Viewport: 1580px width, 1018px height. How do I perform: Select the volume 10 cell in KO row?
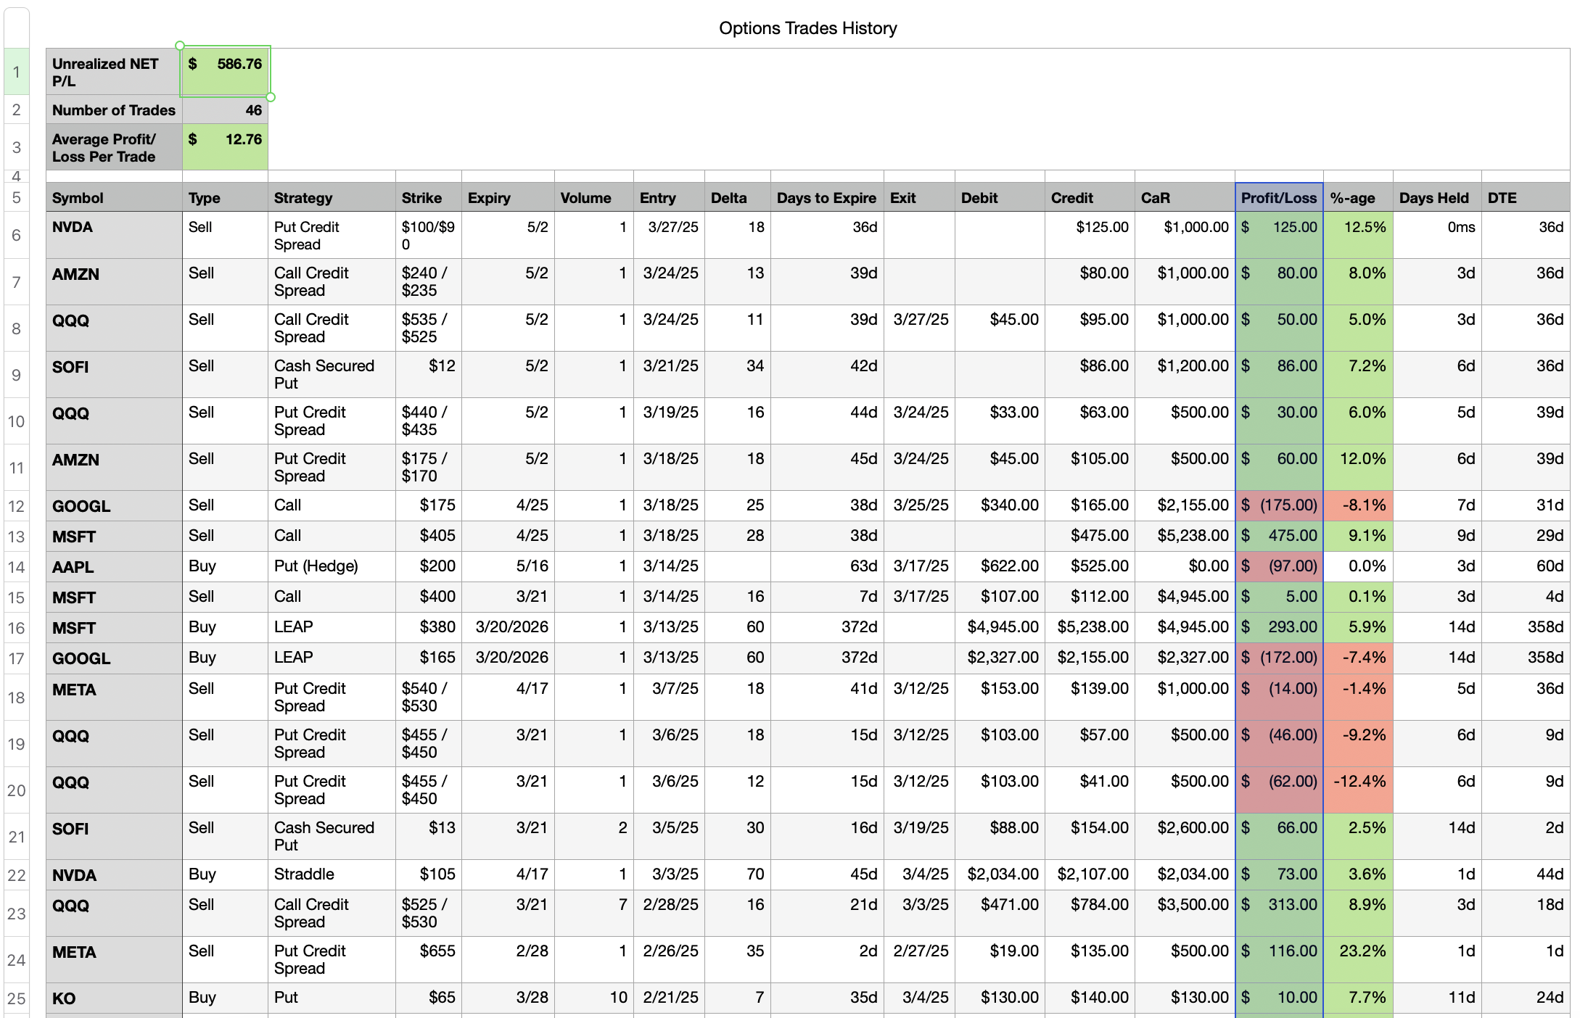click(x=594, y=998)
